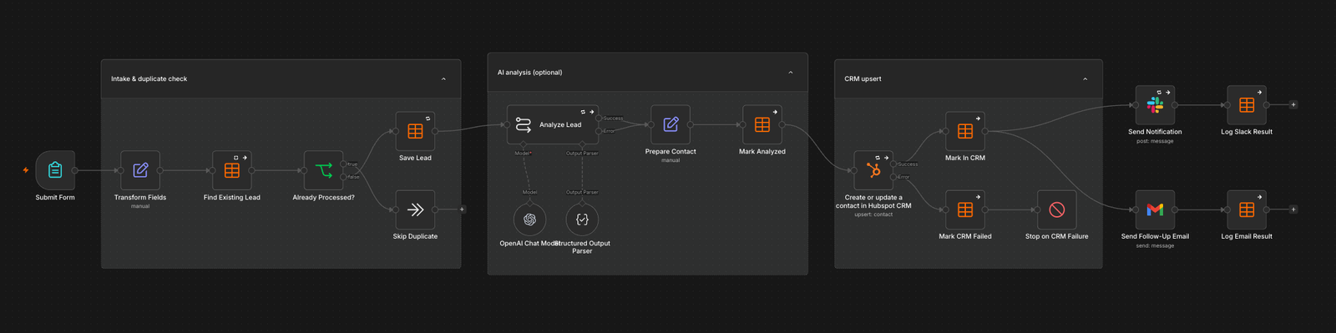The width and height of the screenshot is (1336, 333).
Task: Click the Success output port of the HubSpot node
Action: point(893,164)
